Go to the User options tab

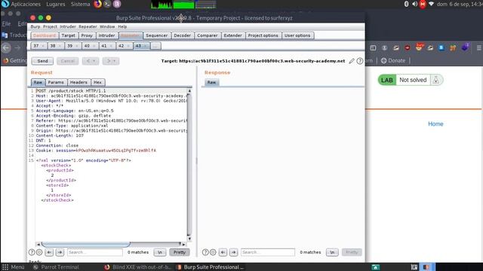pyautogui.click(x=297, y=35)
